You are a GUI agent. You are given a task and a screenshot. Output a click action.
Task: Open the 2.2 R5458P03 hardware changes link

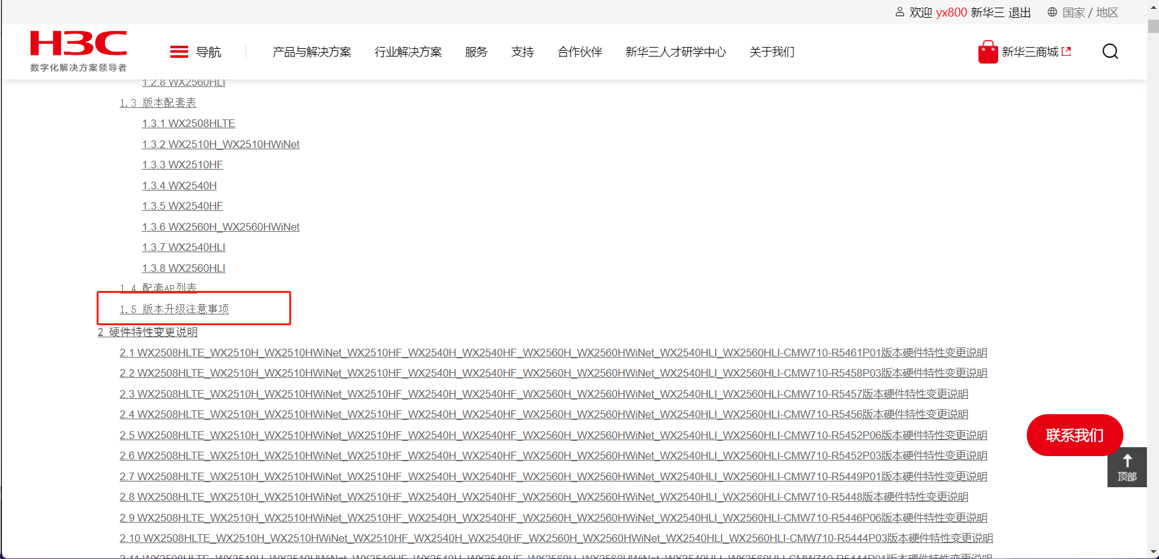(x=553, y=373)
